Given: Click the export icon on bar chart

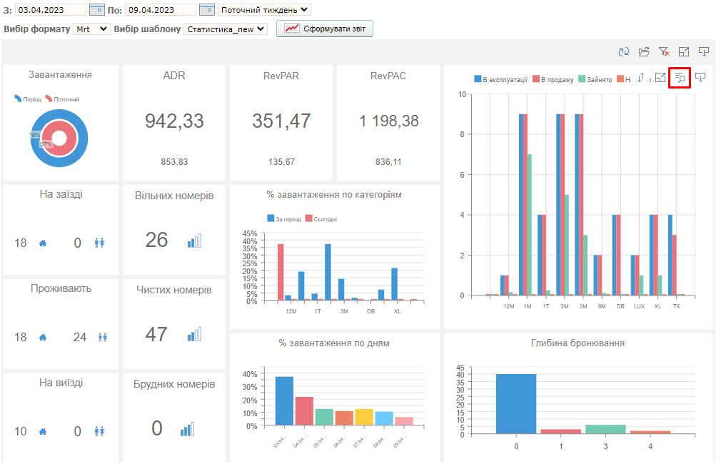Looking at the screenshot, I should 700,78.
